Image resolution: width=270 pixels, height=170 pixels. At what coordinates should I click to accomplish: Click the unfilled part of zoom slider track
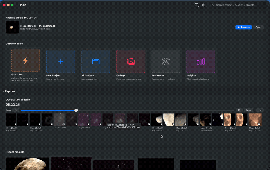[x=156, y=110]
